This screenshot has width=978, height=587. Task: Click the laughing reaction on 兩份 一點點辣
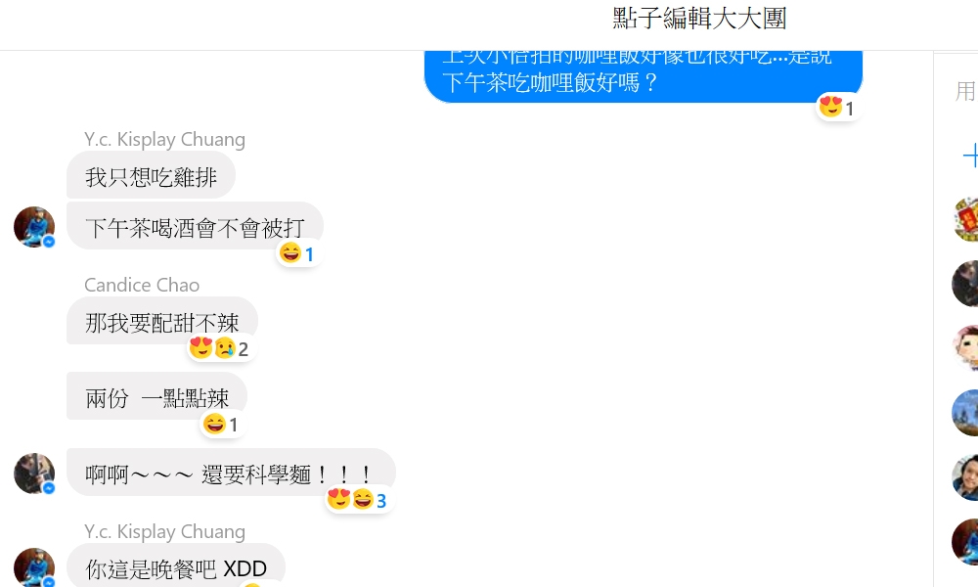(214, 424)
